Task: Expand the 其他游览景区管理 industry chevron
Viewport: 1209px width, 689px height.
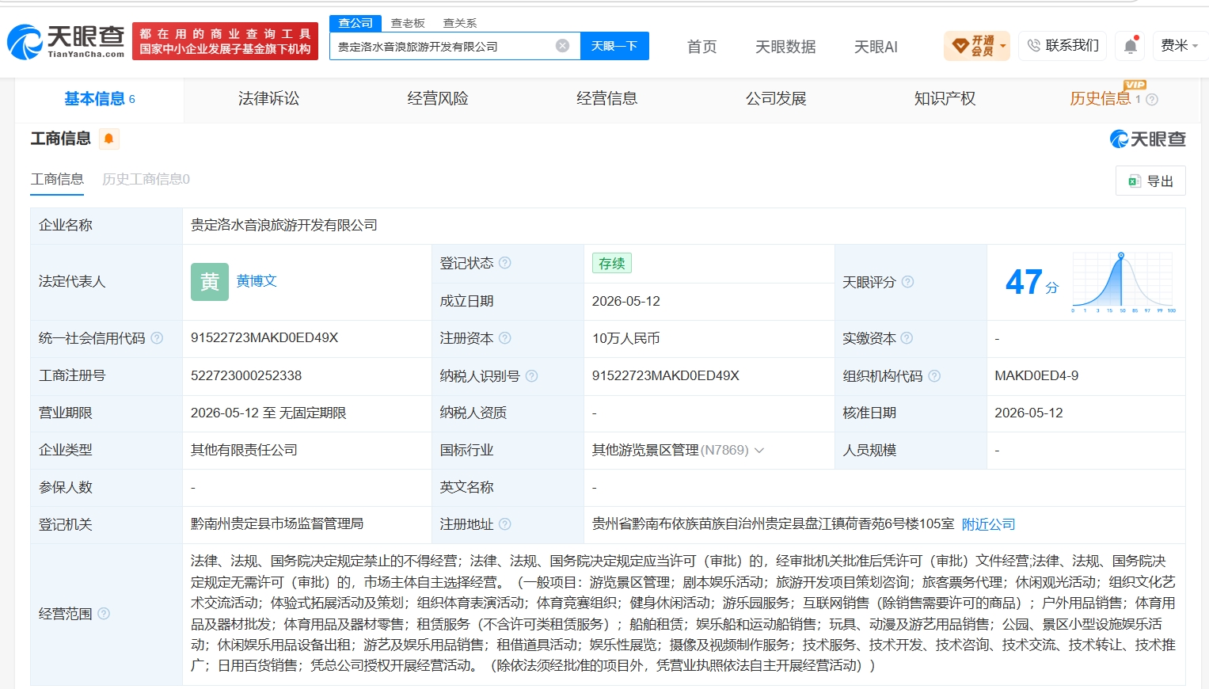Action: 759,451
